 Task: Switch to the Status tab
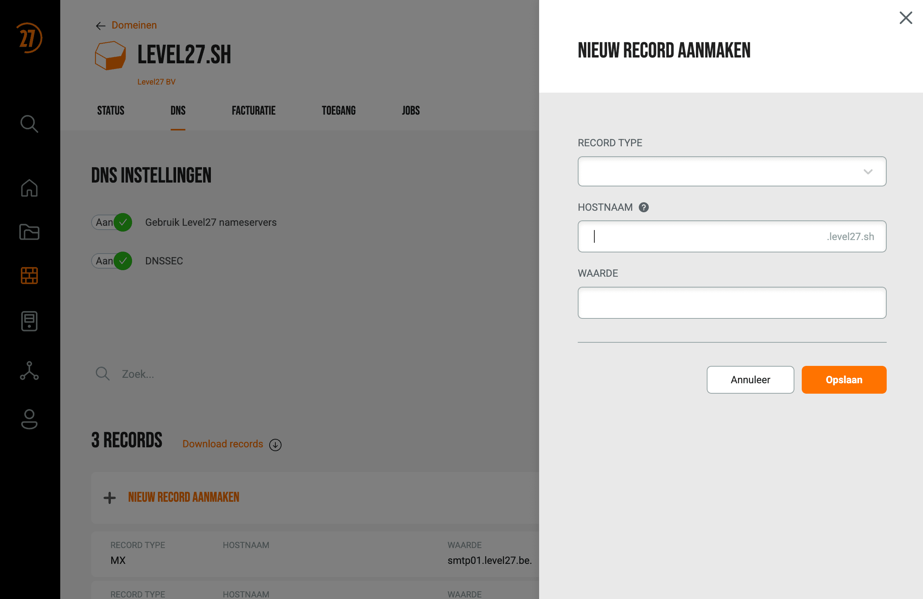[110, 110]
